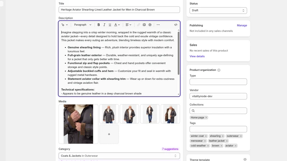Click the 'Technical specifications:' heading text
The height and width of the screenshot is (161, 287).
tap(78, 90)
